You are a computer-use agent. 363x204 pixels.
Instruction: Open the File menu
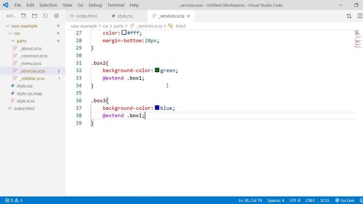point(18,5)
